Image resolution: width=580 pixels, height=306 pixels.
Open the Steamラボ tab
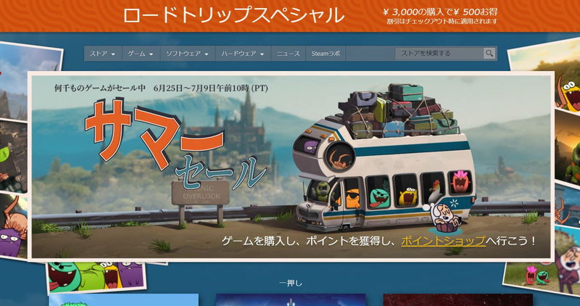point(326,54)
